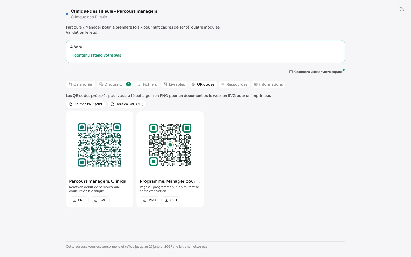411x257 pixels.
Task: Click the Programme Manager QR code image
Action: point(170,145)
